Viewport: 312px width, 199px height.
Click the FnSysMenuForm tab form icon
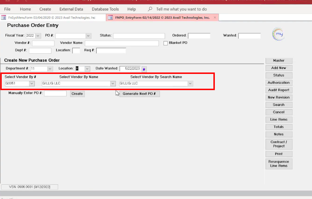pyautogui.click(x=4, y=18)
